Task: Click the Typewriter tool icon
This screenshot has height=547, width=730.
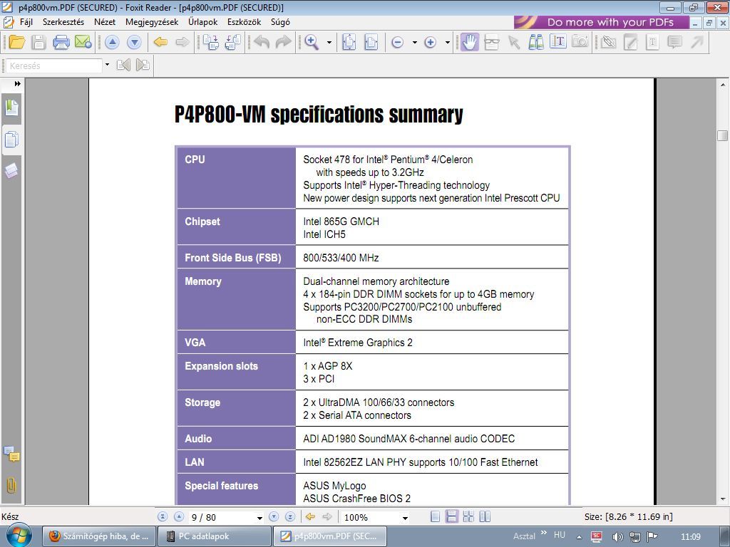Action: click(x=652, y=42)
